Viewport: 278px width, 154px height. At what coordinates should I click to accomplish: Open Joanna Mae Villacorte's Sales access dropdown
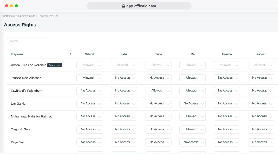[124, 78]
